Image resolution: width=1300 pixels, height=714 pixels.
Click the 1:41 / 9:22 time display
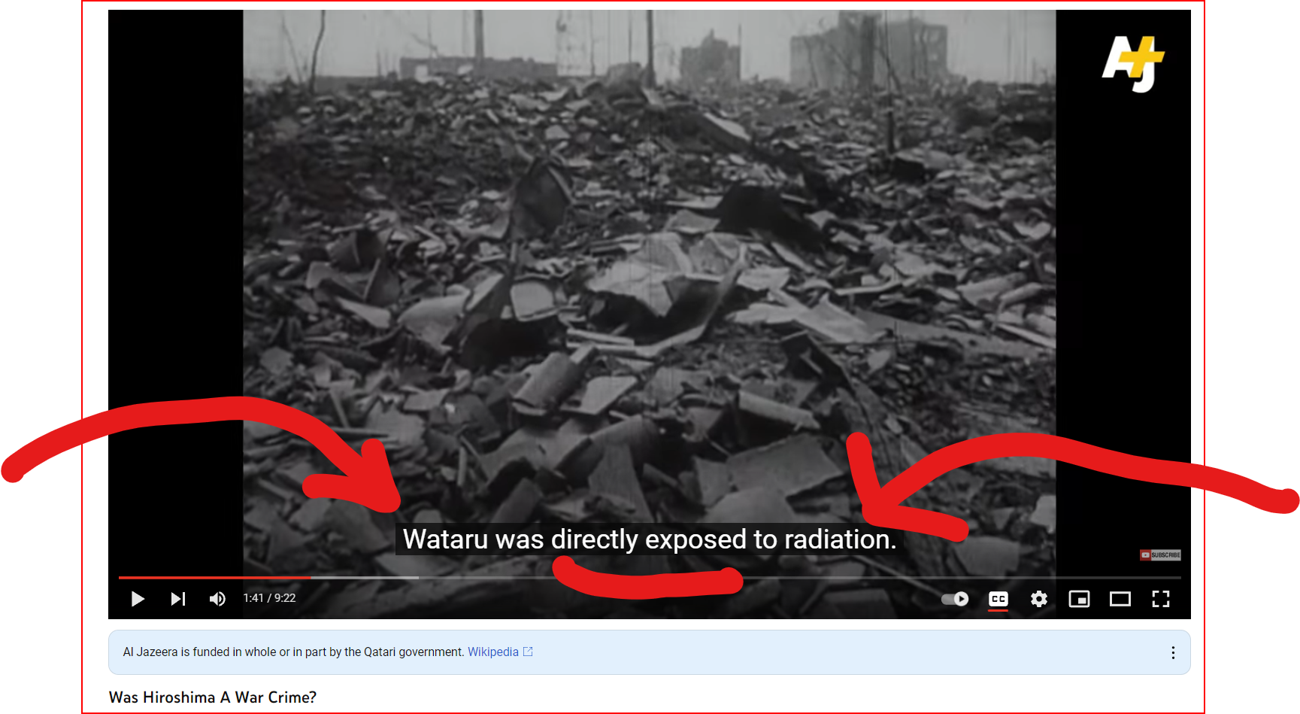click(269, 598)
